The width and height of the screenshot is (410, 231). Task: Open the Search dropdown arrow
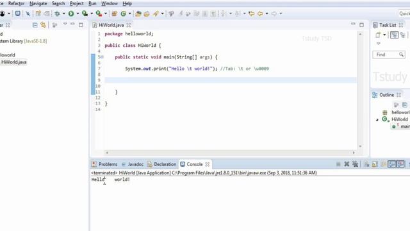[x=162, y=13]
